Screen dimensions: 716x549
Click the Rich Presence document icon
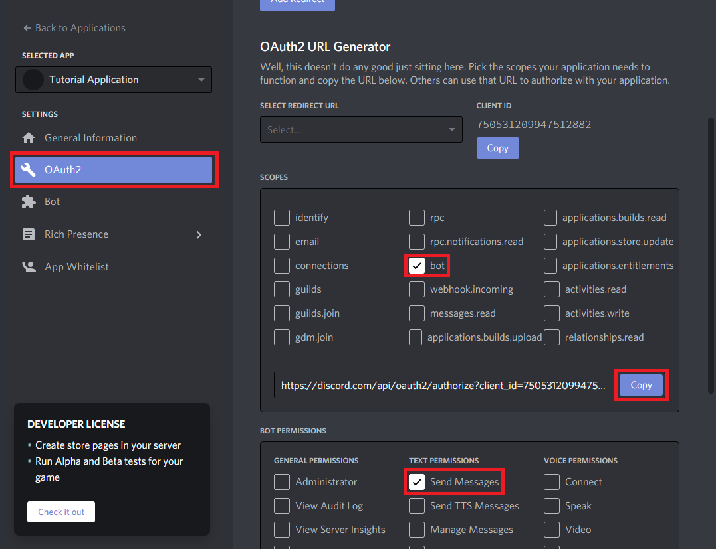[29, 234]
